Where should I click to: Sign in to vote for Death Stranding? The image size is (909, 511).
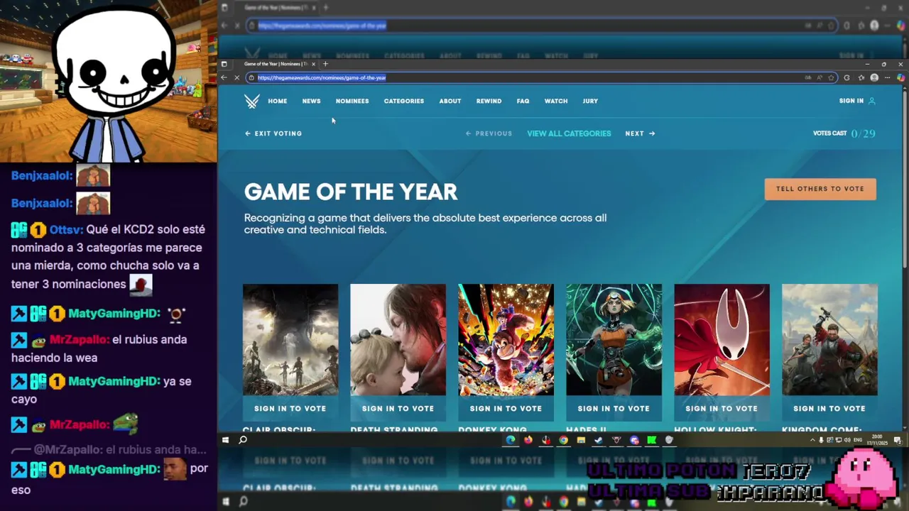pyautogui.click(x=398, y=409)
